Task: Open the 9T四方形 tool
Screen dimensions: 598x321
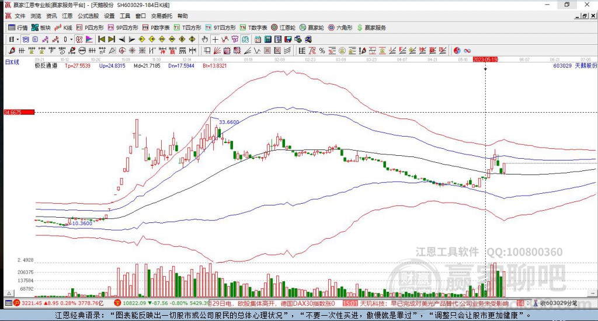Action: click(220, 27)
